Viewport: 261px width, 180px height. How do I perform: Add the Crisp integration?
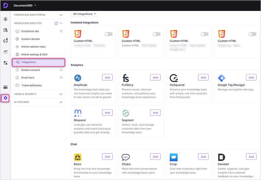click(x=203, y=157)
